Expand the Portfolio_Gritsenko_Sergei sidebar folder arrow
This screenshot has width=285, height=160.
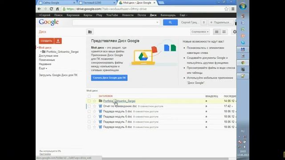pyautogui.click(x=41, y=52)
